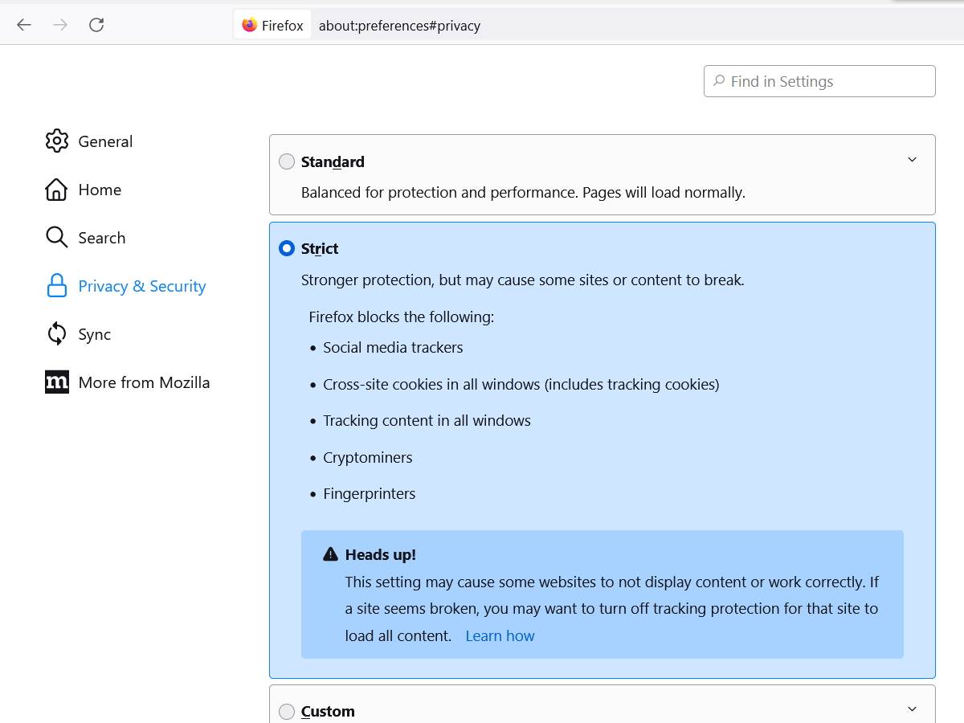
Task: Click the Search magnifier icon in sidebar
Action: [x=56, y=238]
